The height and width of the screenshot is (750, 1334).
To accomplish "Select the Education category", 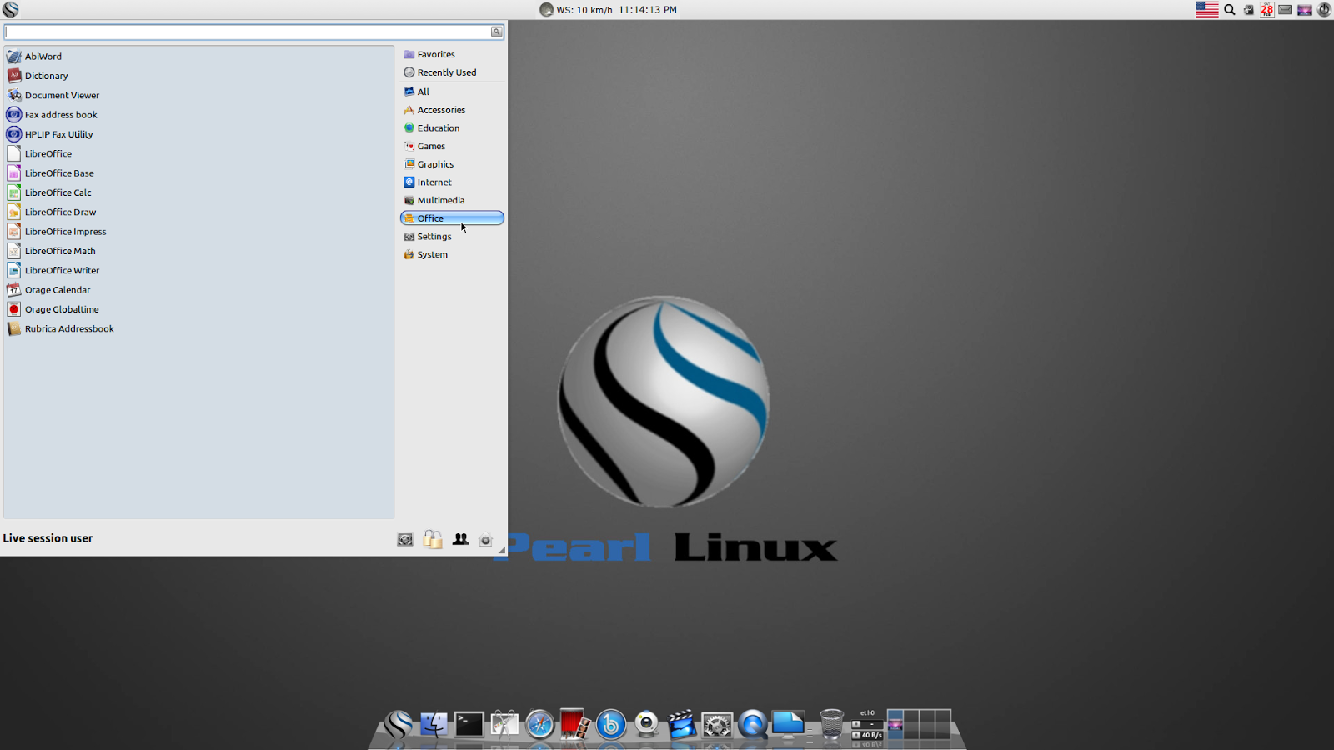I will pyautogui.click(x=452, y=128).
